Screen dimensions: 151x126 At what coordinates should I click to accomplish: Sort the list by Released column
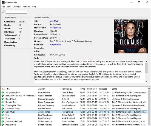tap(103, 89)
